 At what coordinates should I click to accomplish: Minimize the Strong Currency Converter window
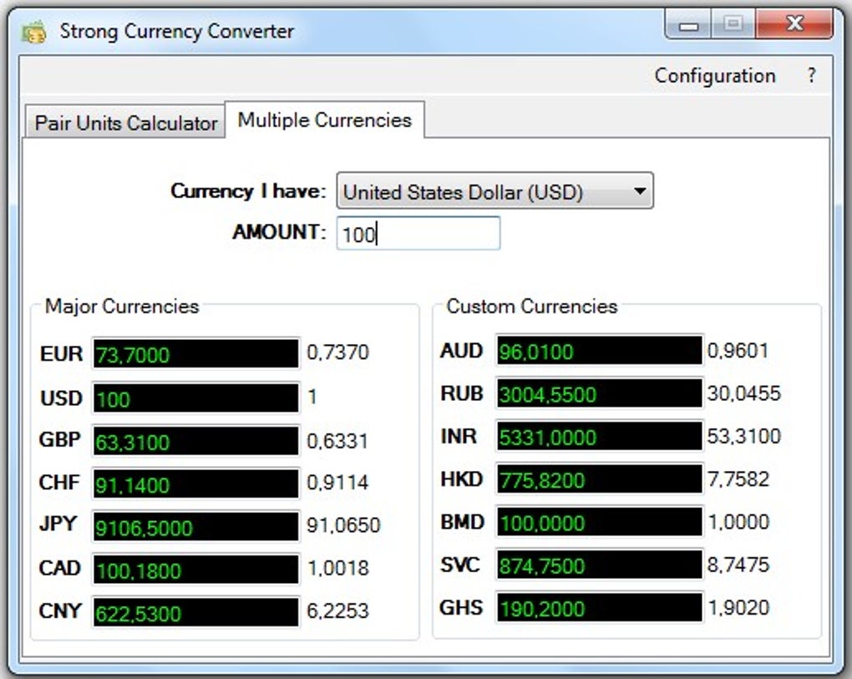pos(688,24)
